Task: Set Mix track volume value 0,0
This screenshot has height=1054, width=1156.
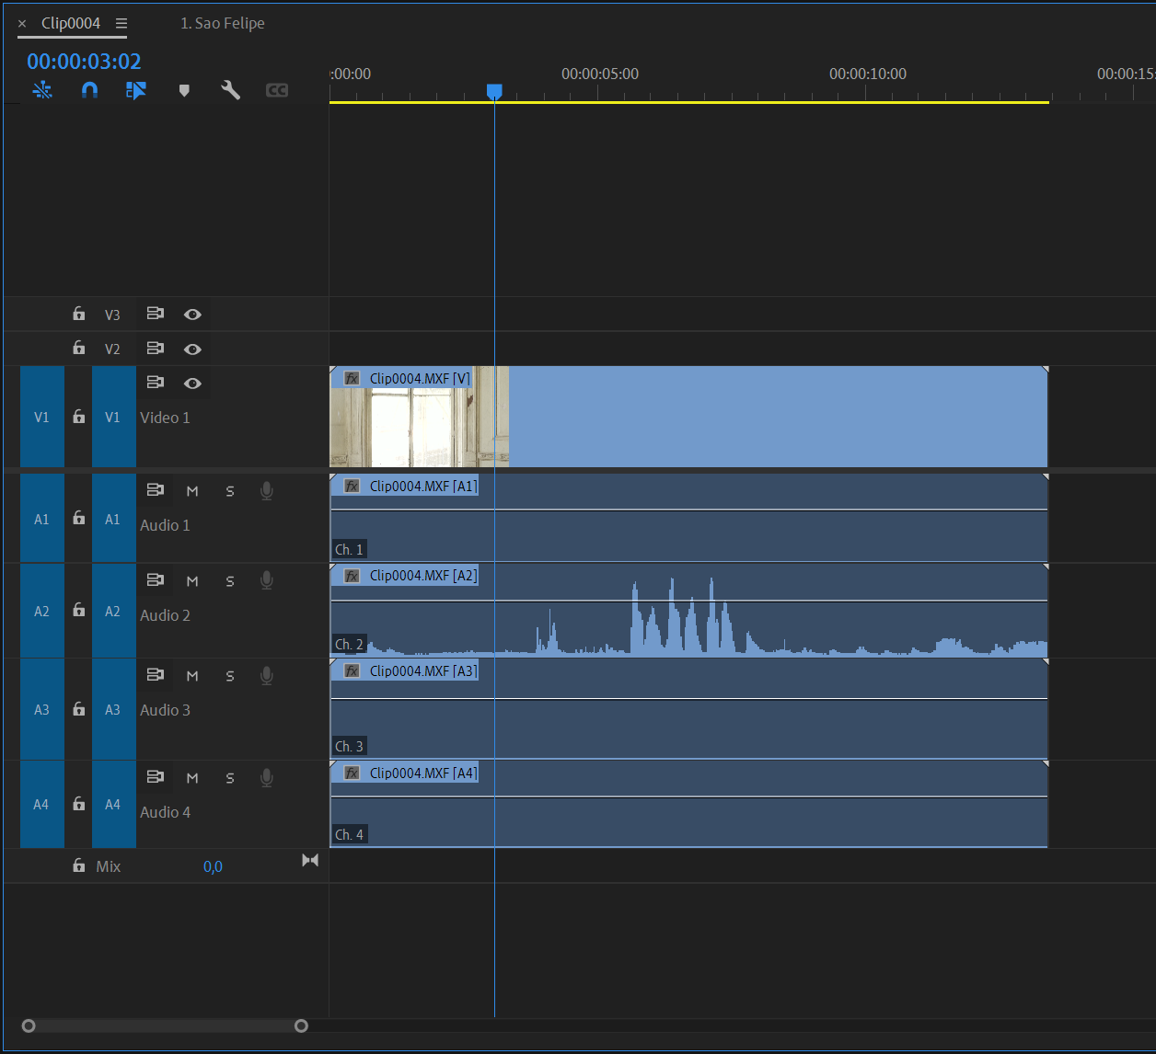Action: click(213, 865)
